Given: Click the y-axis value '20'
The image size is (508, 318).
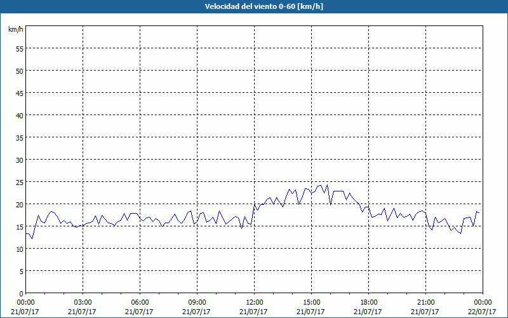Looking at the screenshot, I should click(x=20, y=205).
